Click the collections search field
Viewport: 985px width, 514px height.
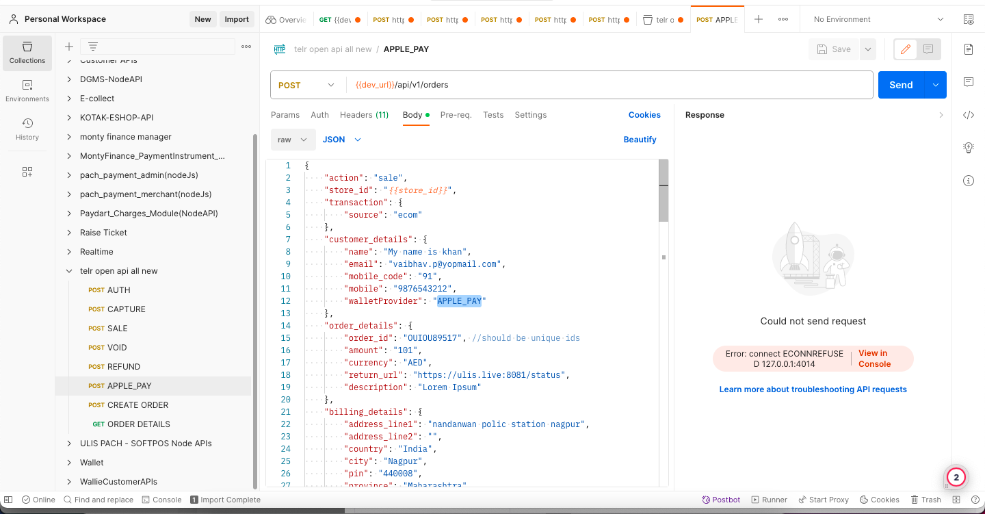click(x=157, y=47)
